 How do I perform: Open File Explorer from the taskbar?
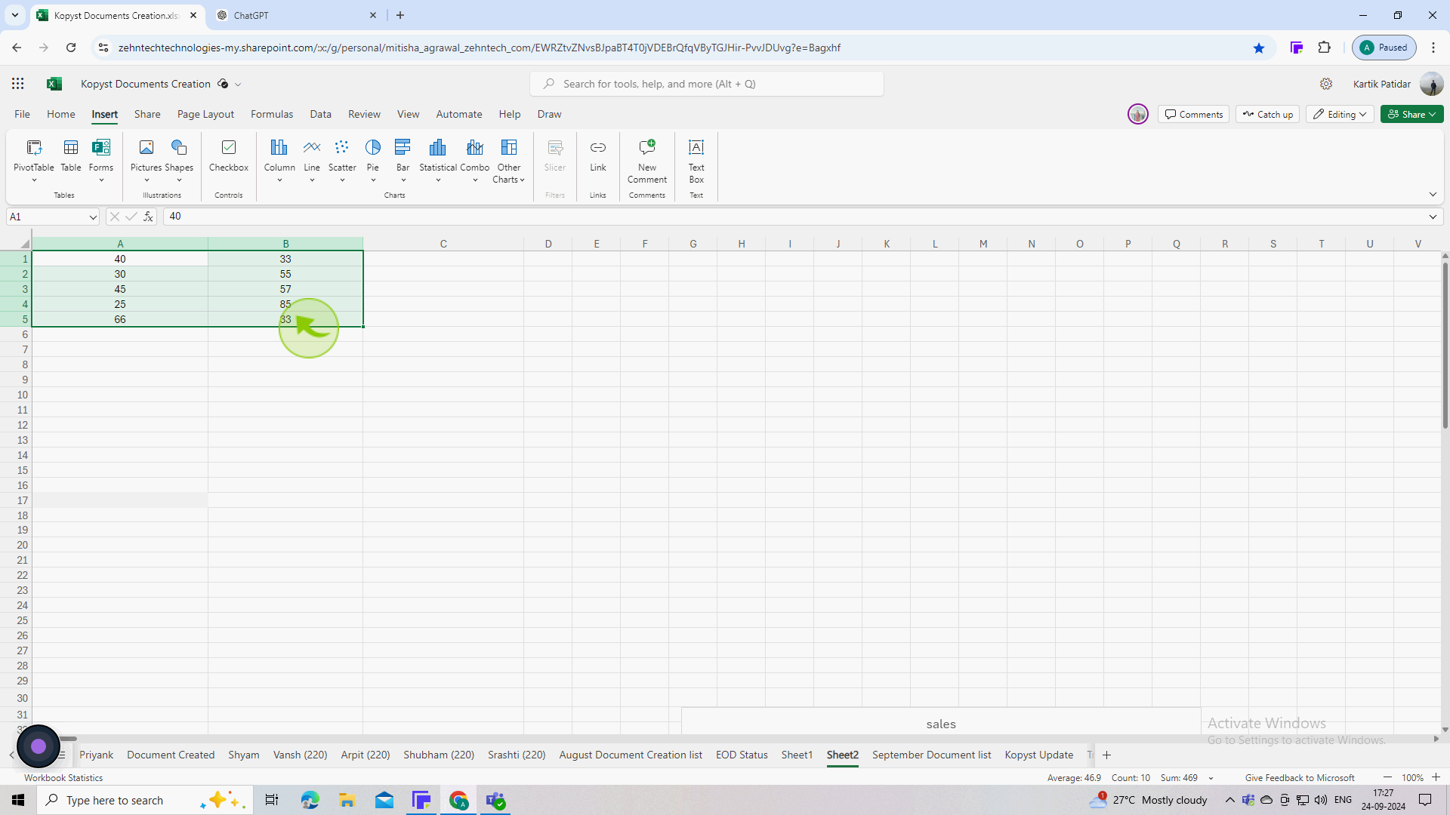click(x=347, y=800)
